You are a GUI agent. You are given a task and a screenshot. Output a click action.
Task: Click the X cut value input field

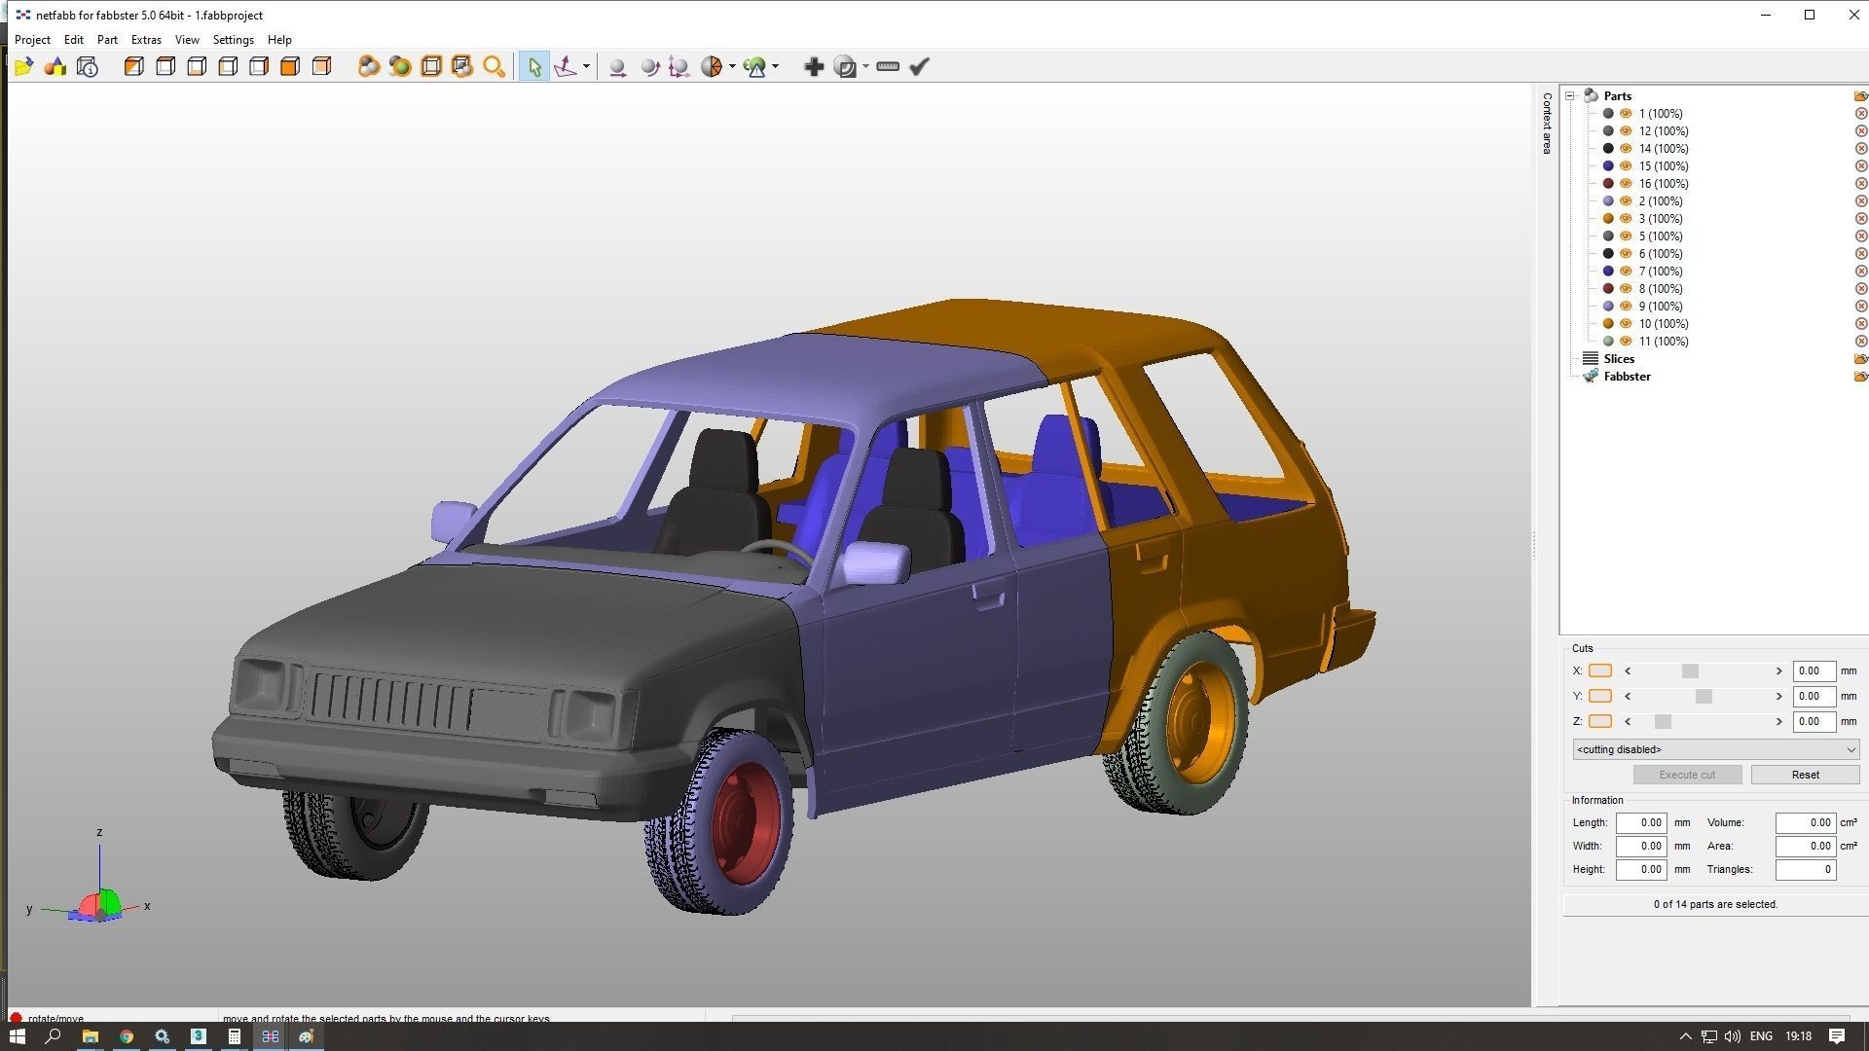(1814, 671)
